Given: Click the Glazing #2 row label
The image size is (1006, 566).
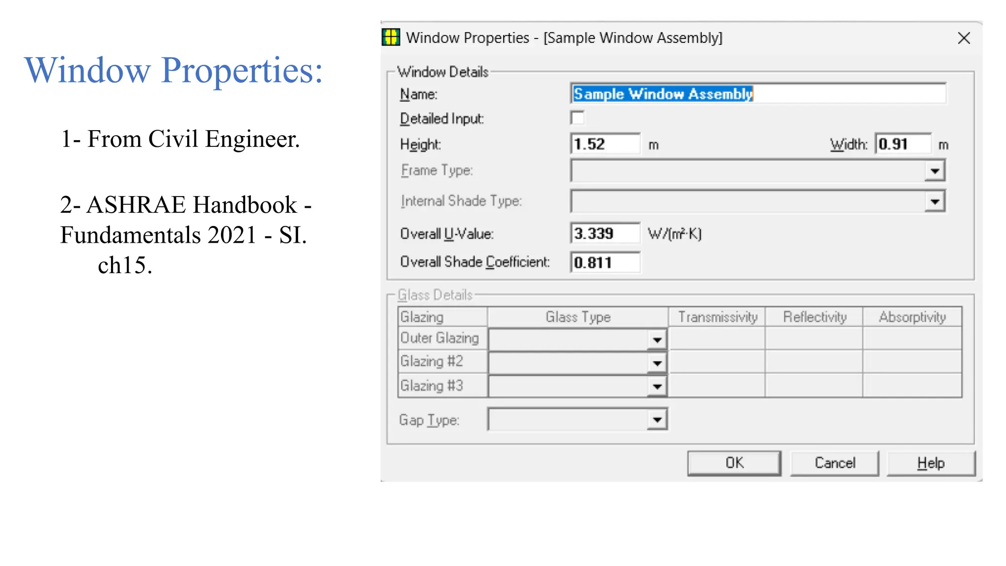Looking at the screenshot, I should (443, 362).
